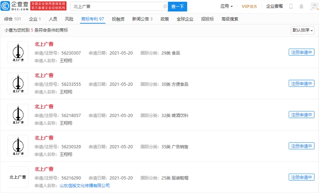
Task: Expand the 应用 dropdown menu
Action: (226, 6)
